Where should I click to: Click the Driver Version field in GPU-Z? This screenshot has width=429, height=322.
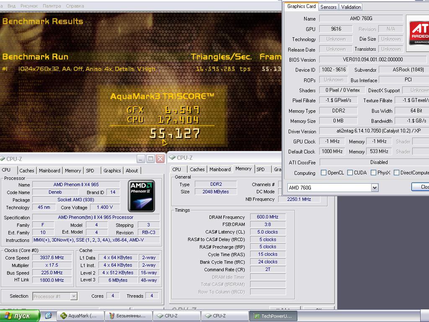(x=374, y=131)
